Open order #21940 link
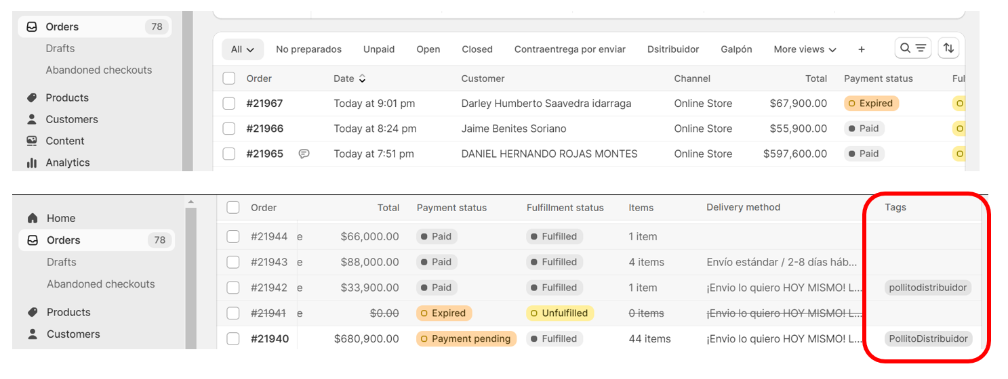The width and height of the screenshot is (1008, 379). 270,339
